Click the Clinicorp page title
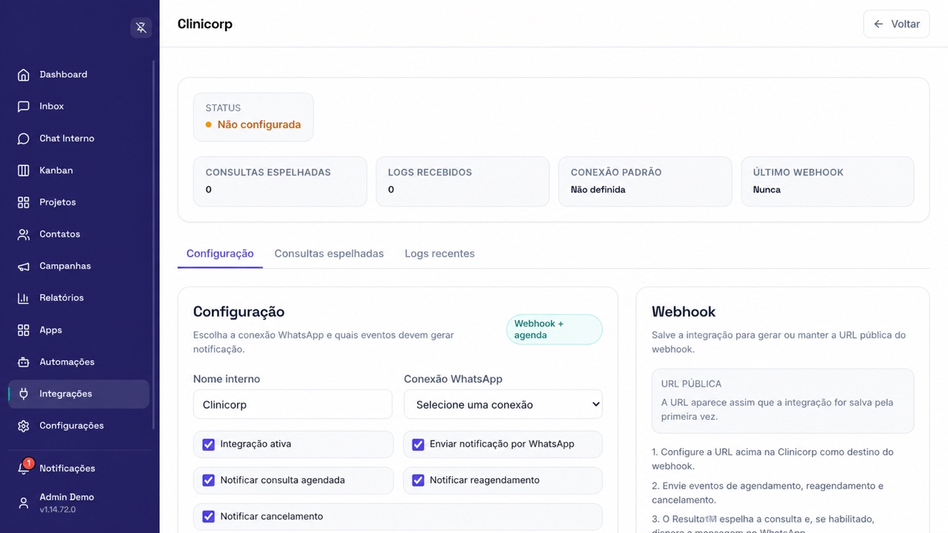This screenshot has height=533, width=948. (x=205, y=24)
